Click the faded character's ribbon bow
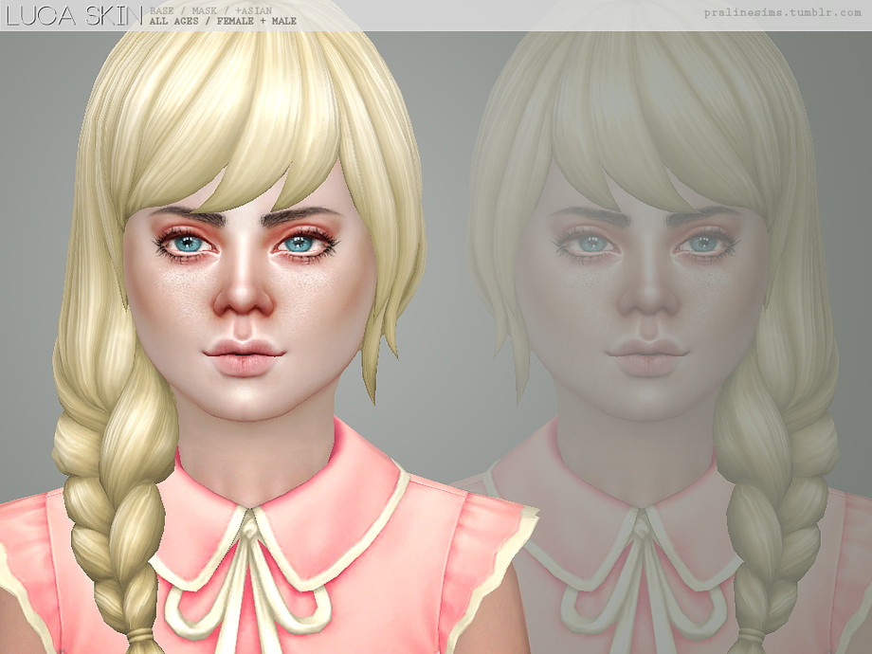 644,578
